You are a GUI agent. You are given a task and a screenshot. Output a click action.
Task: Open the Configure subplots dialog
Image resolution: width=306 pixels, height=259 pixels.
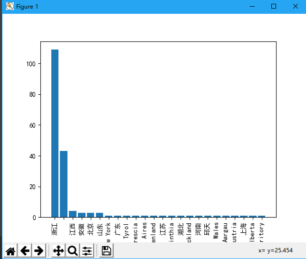tap(87, 250)
